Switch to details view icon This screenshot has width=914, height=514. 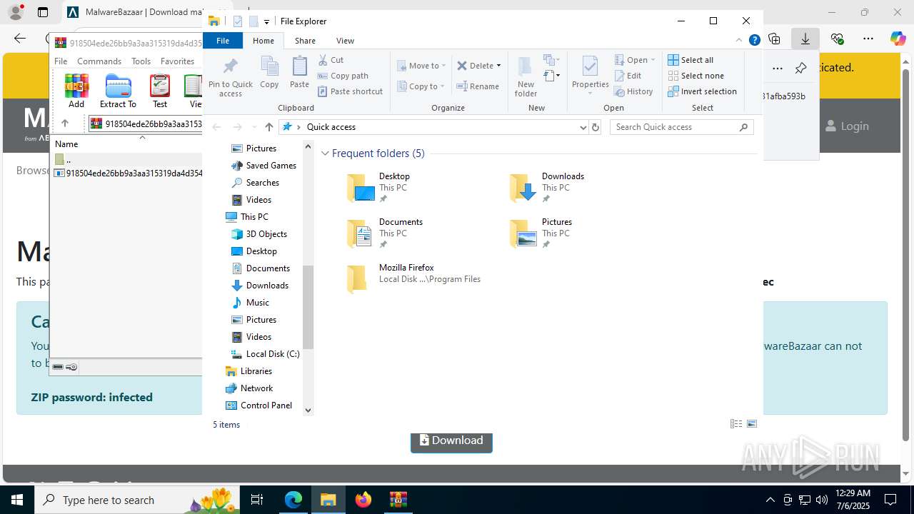coord(736,424)
